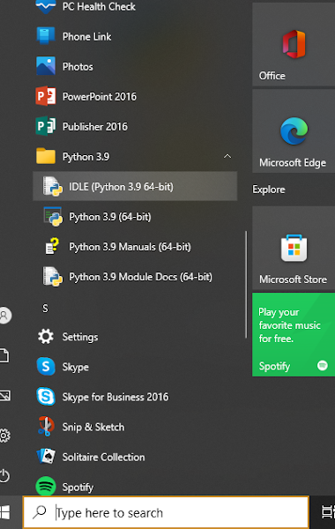Open Python 3.9 (64-bit) console icon

[52, 216]
